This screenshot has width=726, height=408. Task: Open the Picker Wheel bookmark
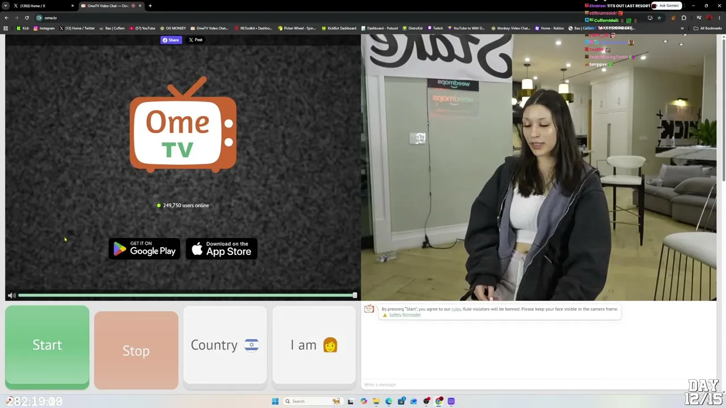(297, 28)
